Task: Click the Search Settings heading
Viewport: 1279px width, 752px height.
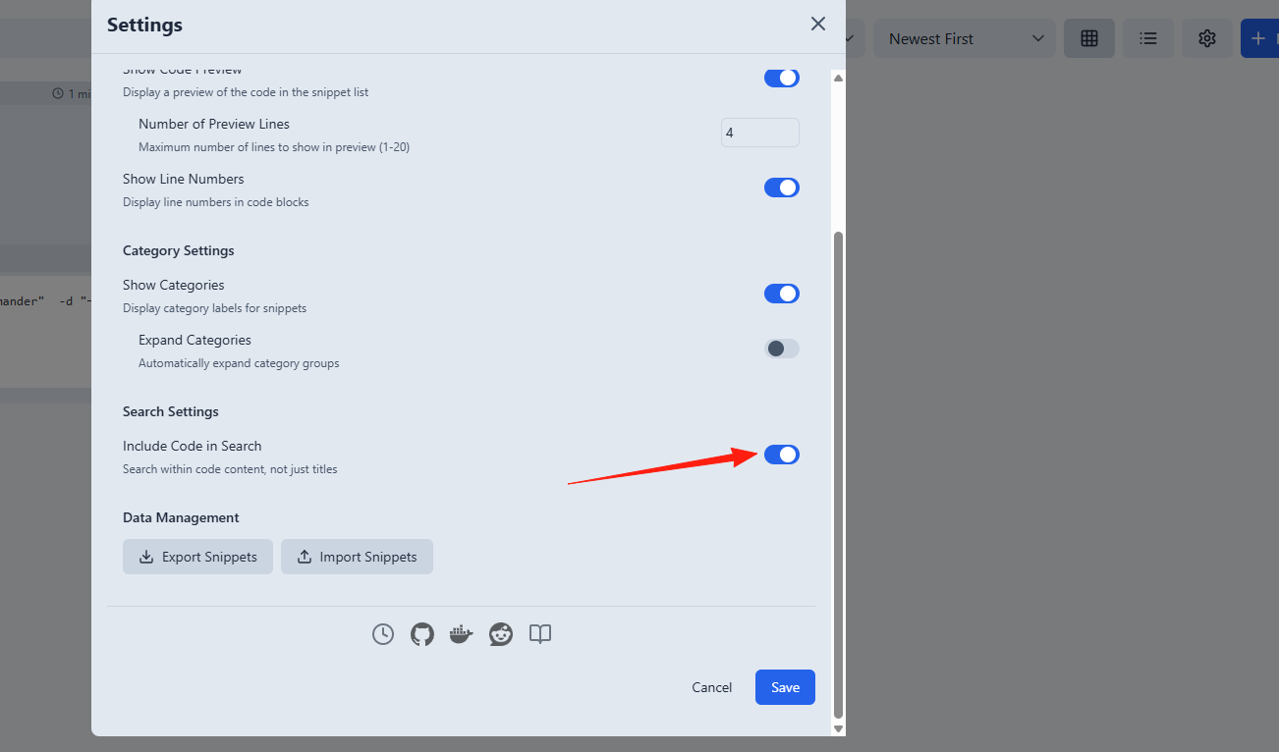Action: 171,411
